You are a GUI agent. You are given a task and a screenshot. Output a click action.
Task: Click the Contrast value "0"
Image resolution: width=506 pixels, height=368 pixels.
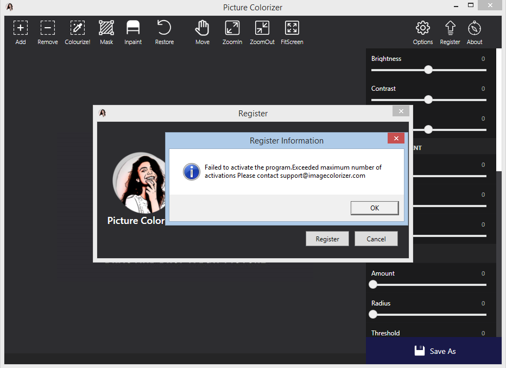483,89
